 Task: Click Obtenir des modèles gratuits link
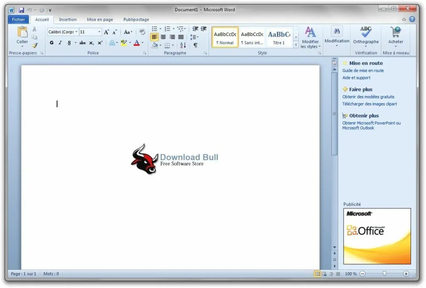368,97
